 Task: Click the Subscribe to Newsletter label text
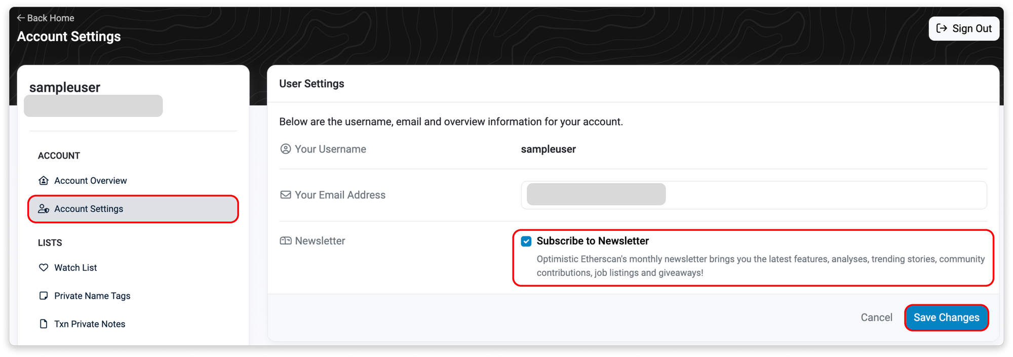593,241
